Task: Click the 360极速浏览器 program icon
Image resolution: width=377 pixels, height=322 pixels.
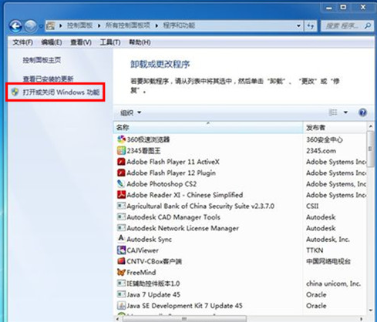Action: [x=121, y=139]
